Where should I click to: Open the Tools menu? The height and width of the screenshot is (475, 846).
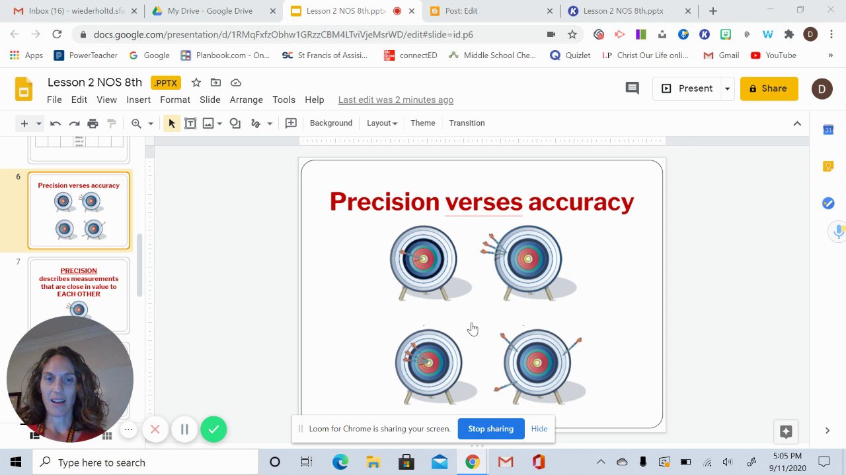coord(284,100)
